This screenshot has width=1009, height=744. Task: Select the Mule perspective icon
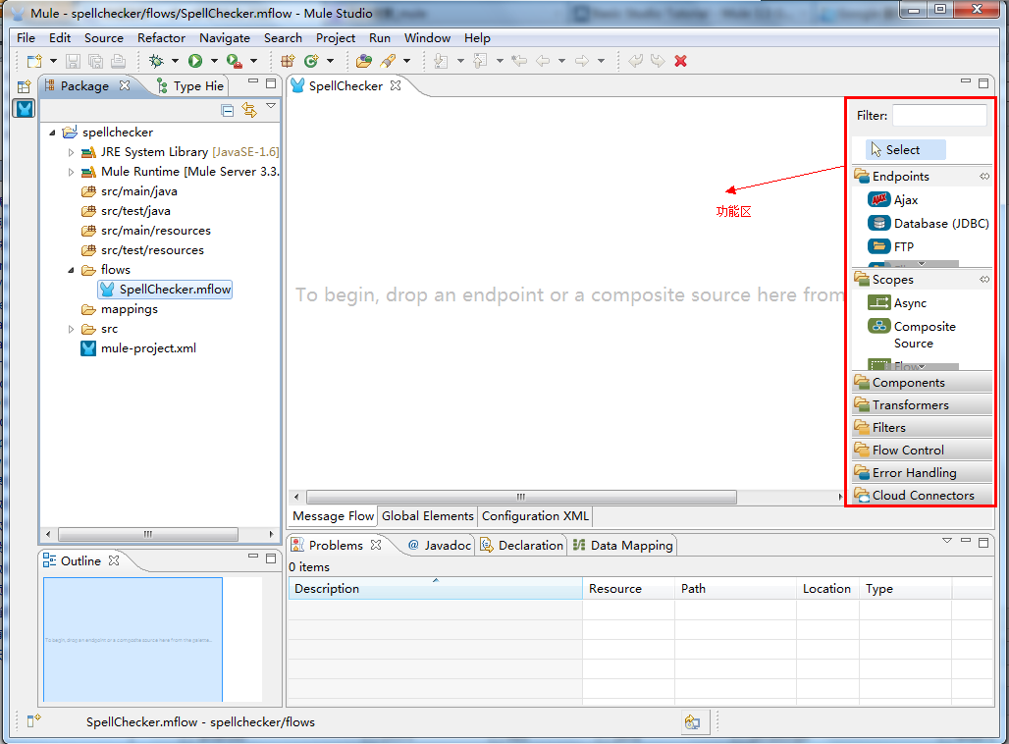point(24,108)
